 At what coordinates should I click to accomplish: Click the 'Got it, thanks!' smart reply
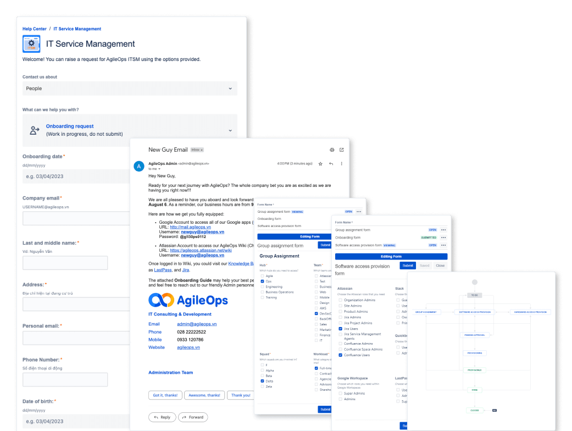coord(165,395)
